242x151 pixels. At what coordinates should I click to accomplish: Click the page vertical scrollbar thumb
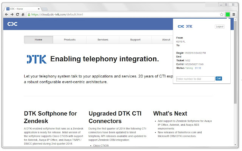tap(235, 62)
